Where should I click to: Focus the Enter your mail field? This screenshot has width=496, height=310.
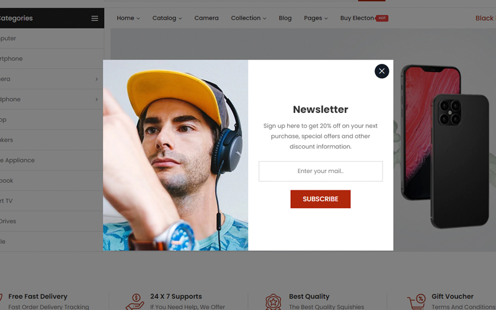[x=321, y=171]
